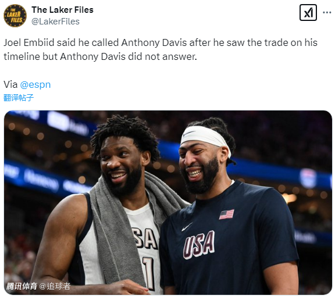
Task: Click the Grok xI icon
Action: 308,12
